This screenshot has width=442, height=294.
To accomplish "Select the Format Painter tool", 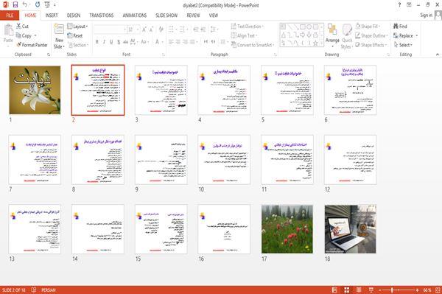I will [x=32, y=45].
